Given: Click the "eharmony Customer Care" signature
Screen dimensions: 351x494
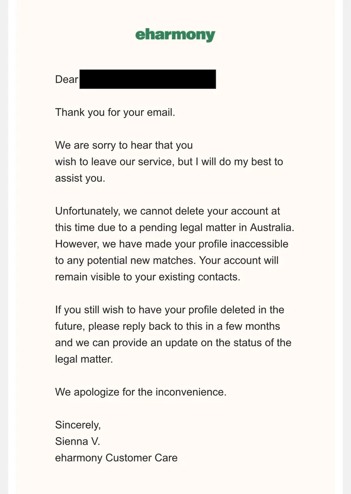Looking at the screenshot, I should pos(116,458).
